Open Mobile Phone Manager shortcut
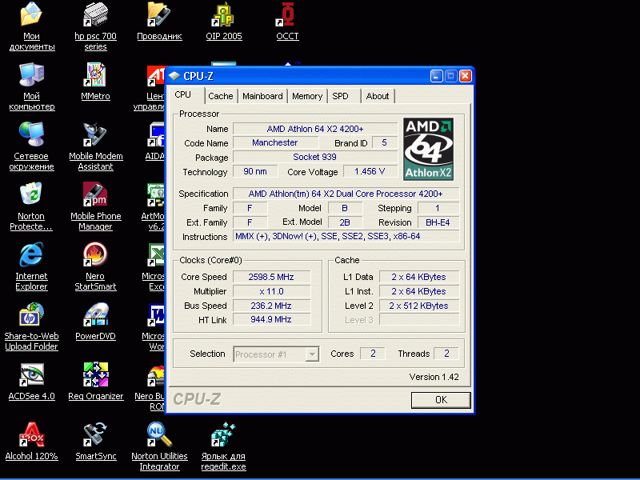Image resolution: width=640 pixels, height=480 pixels. click(95, 194)
